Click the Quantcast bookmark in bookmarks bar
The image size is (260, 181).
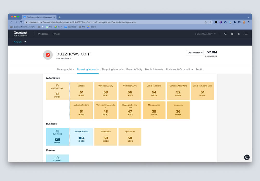[x=70, y=27]
